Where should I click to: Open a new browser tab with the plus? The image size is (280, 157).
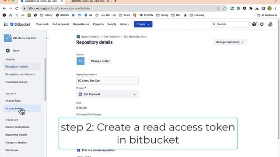click(x=115, y=1)
